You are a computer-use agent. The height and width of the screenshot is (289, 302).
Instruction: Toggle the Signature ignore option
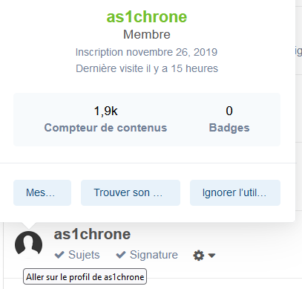point(147,255)
